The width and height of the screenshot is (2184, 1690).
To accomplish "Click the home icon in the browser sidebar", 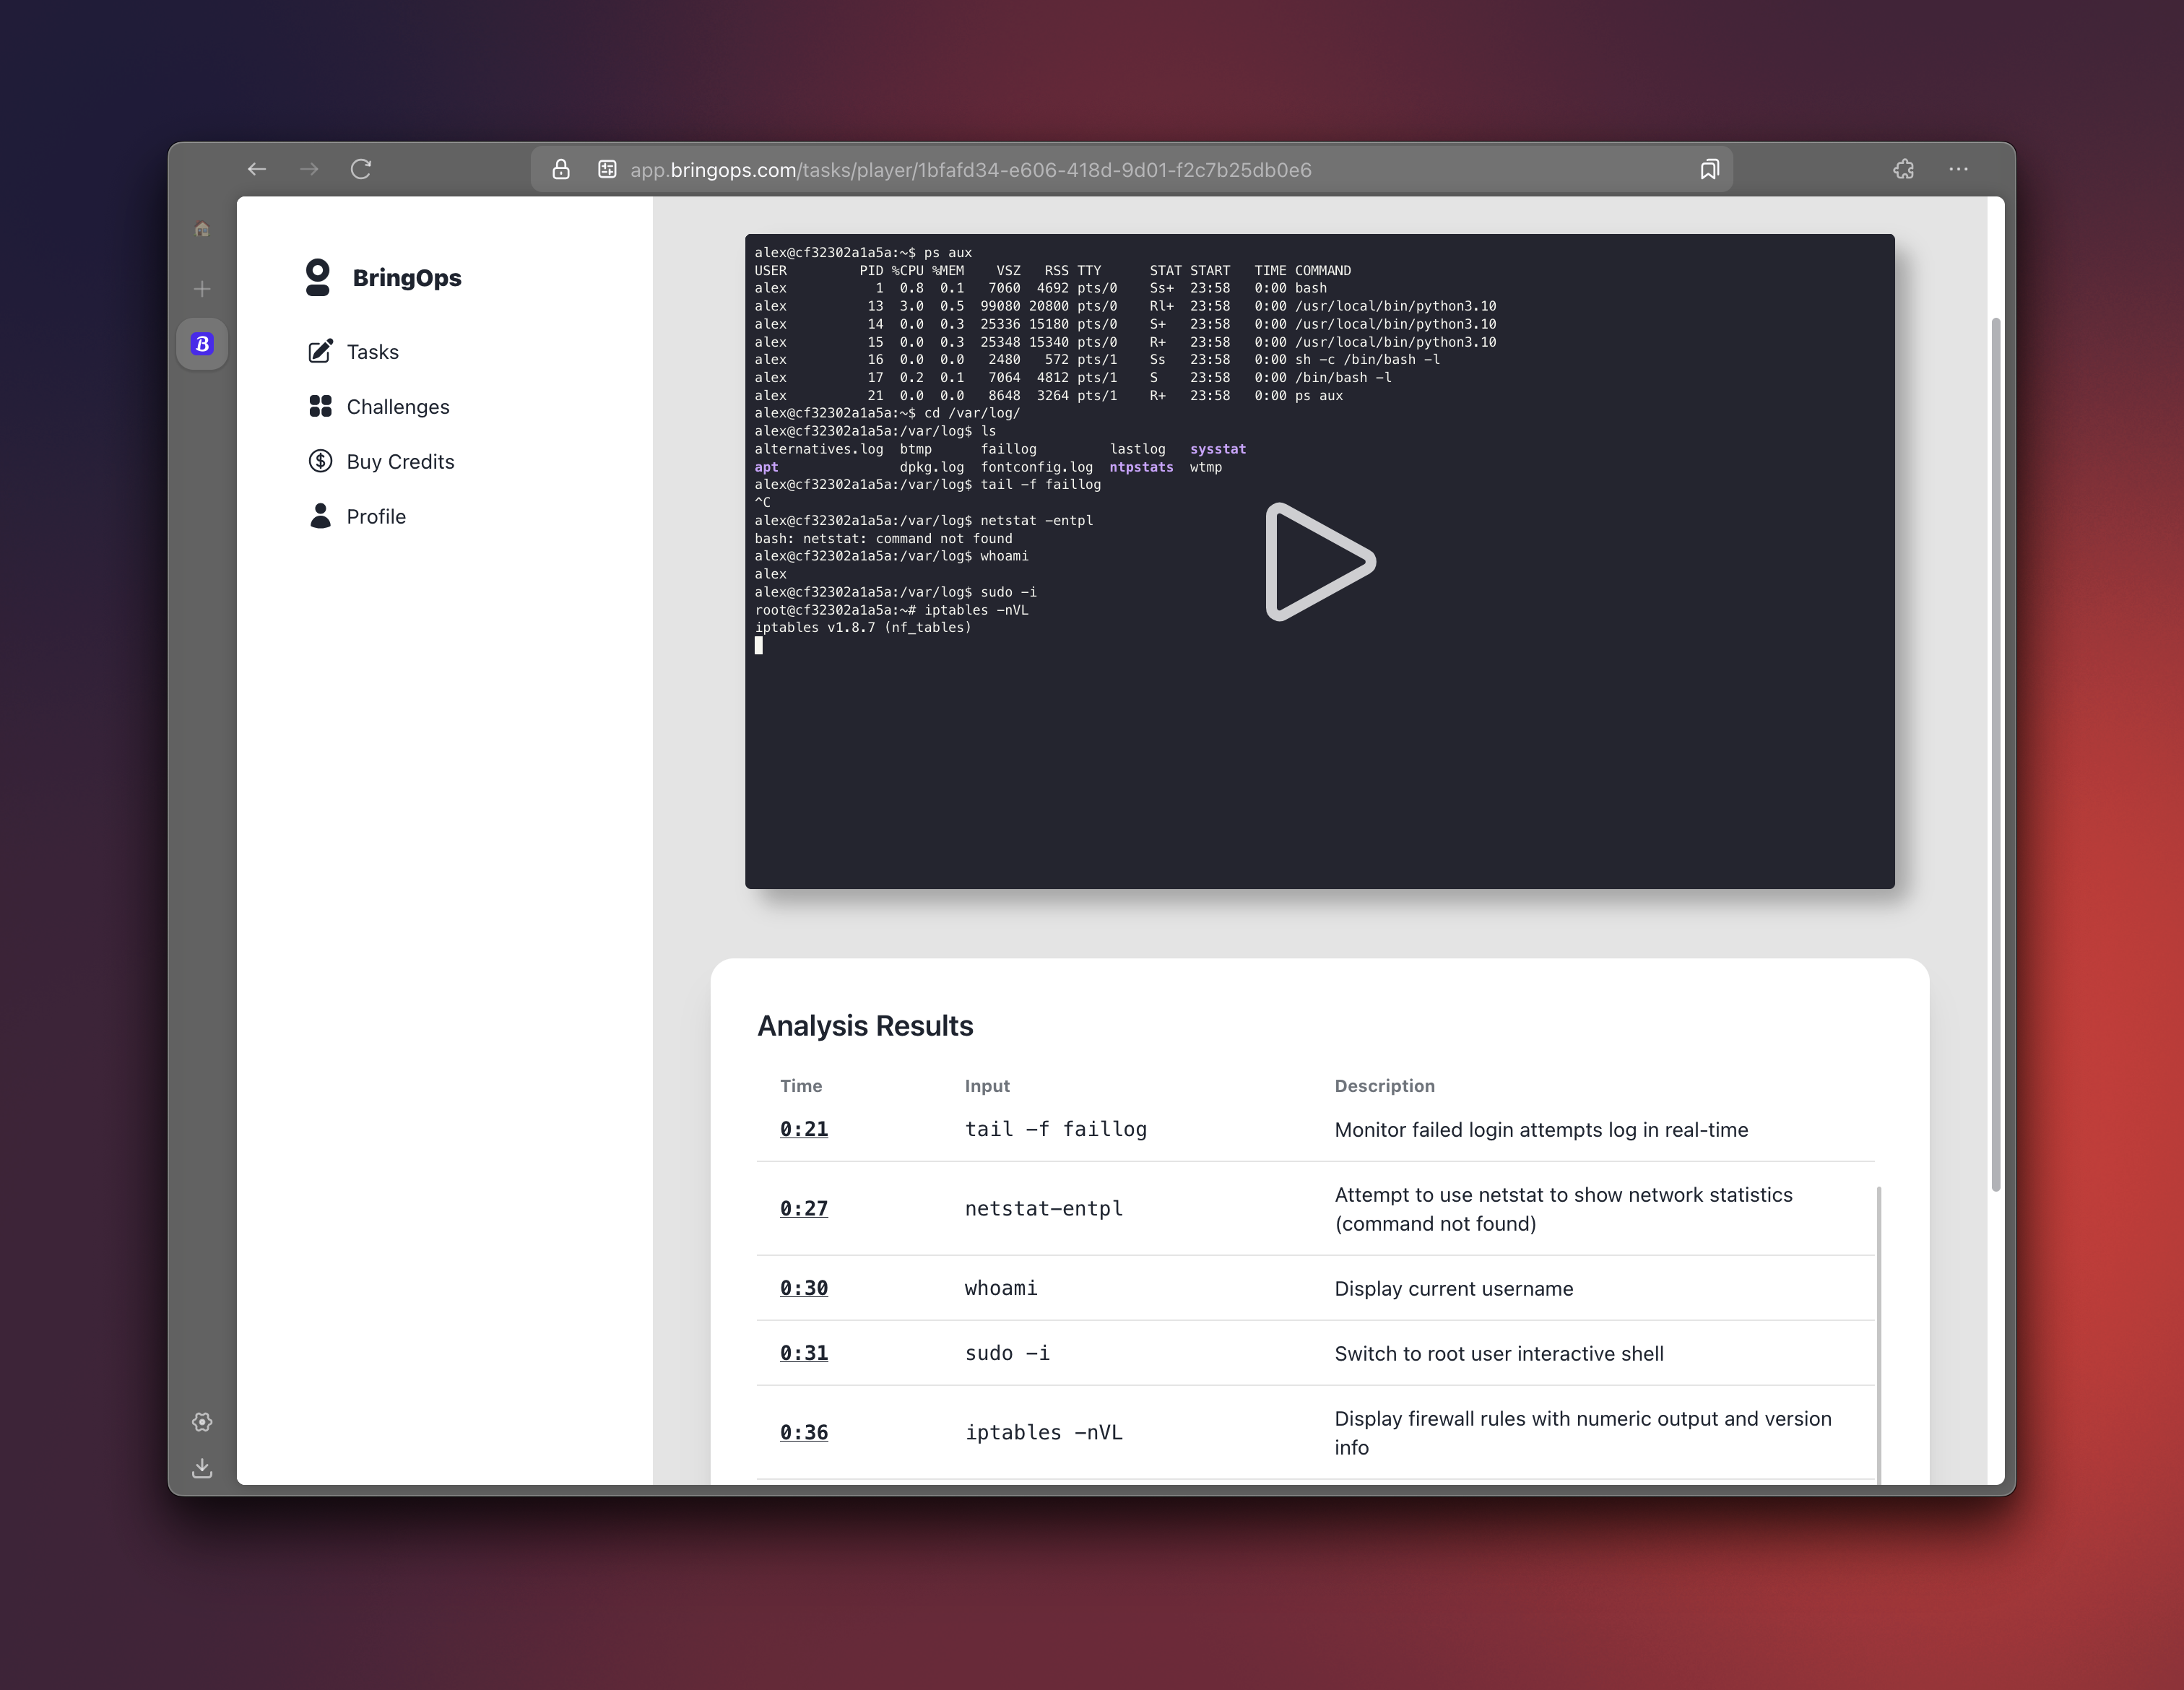I will click(202, 229).
